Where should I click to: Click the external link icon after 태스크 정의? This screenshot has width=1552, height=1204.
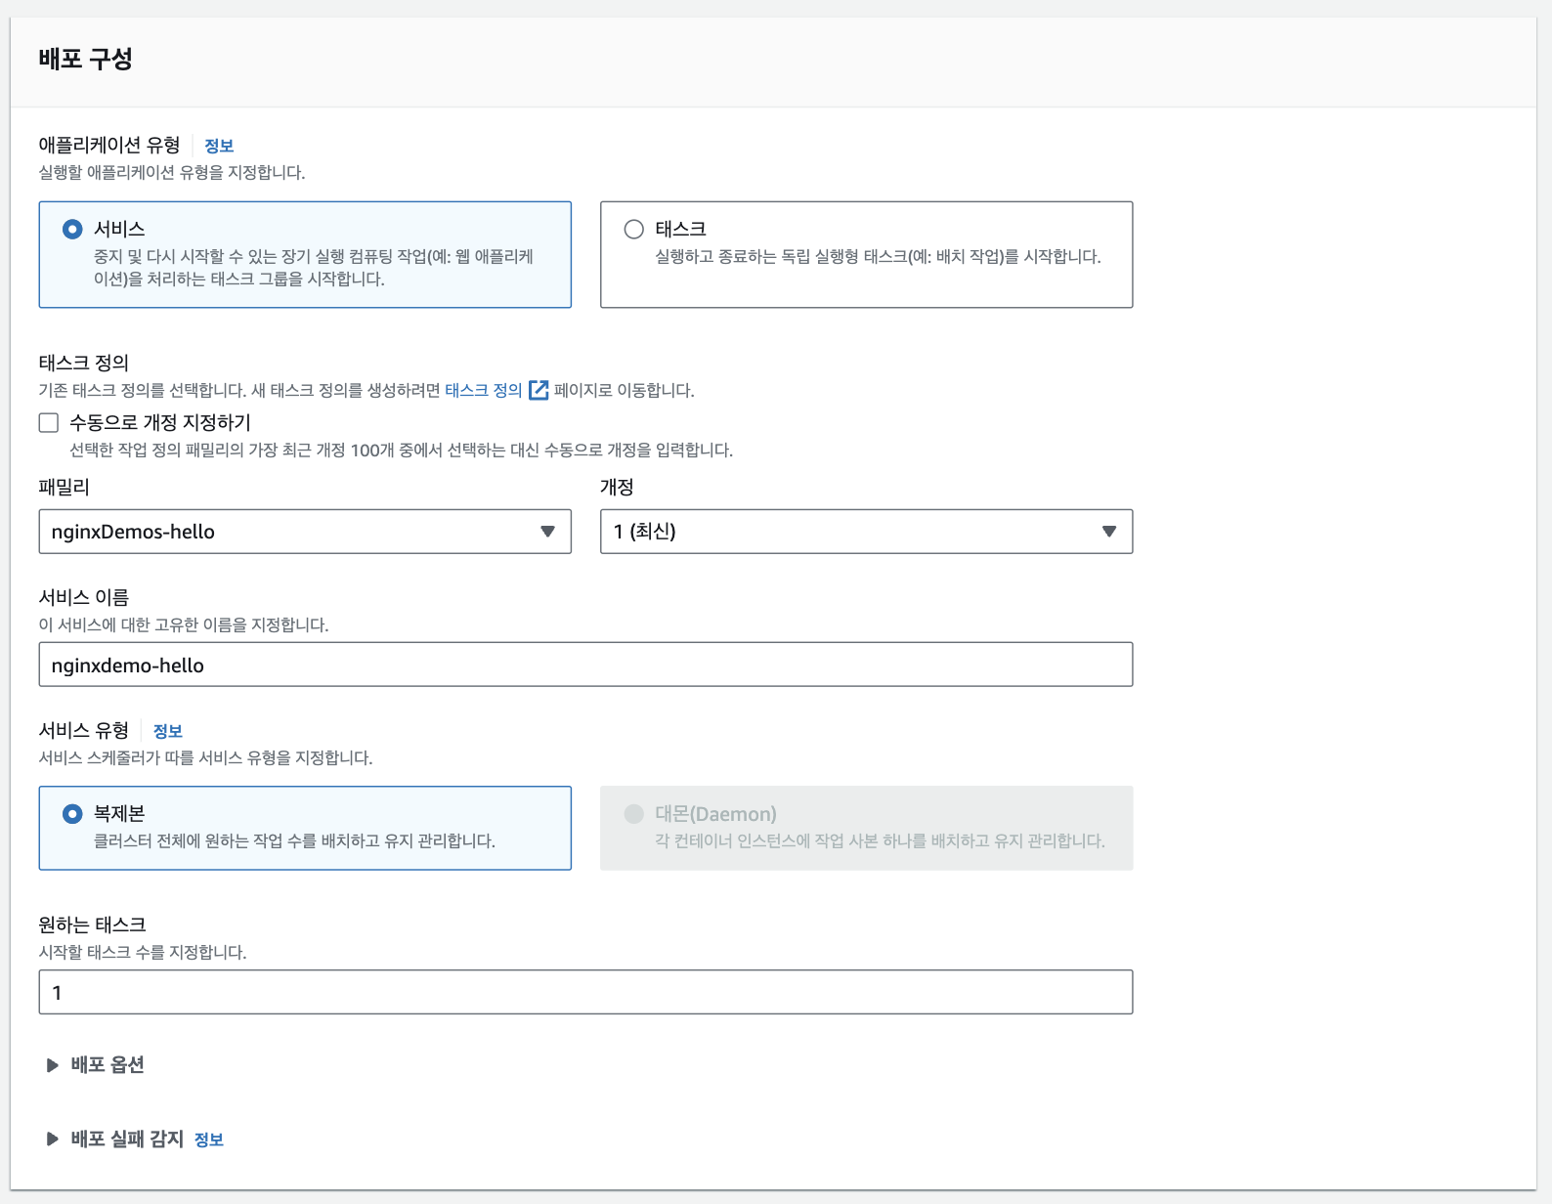pos(539,391)
